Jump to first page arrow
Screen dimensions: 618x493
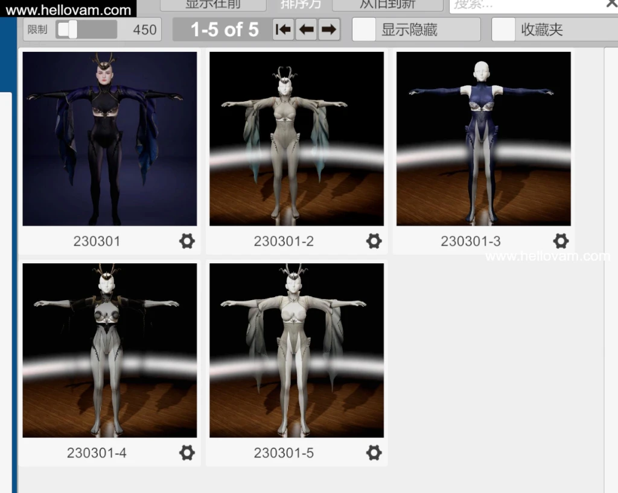(283, 30)
